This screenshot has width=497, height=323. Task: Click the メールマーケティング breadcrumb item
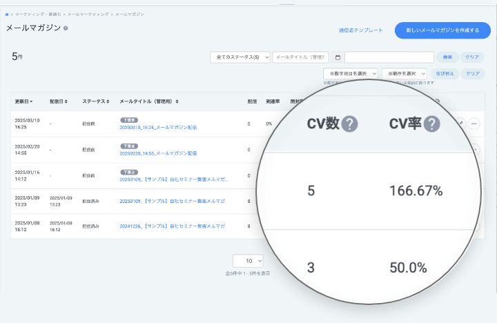(88, 14)
